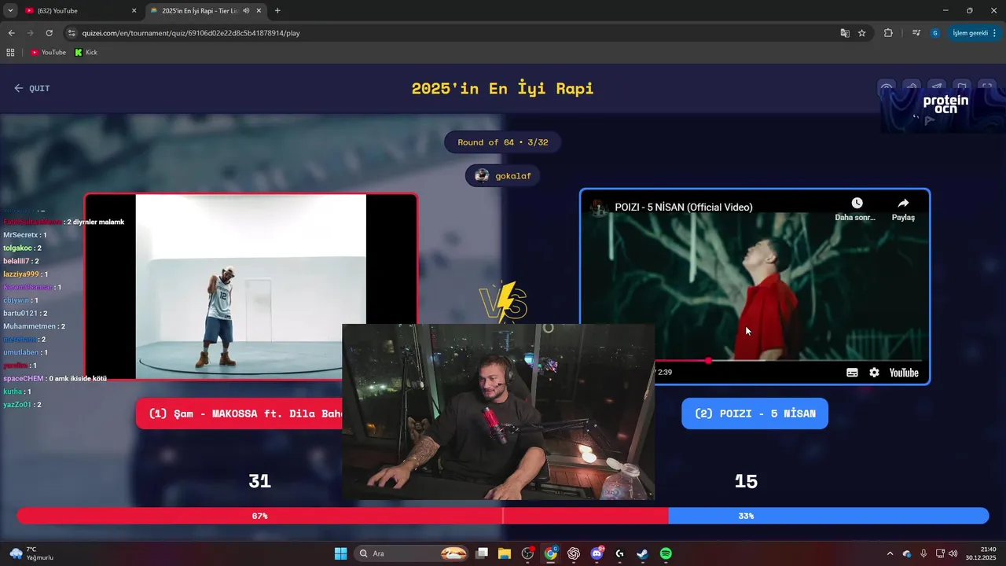Screen dimensions: 1006x566
Task: Open the POIZI - 5 NİSAN video title link
Action: [x=684, y=208]
